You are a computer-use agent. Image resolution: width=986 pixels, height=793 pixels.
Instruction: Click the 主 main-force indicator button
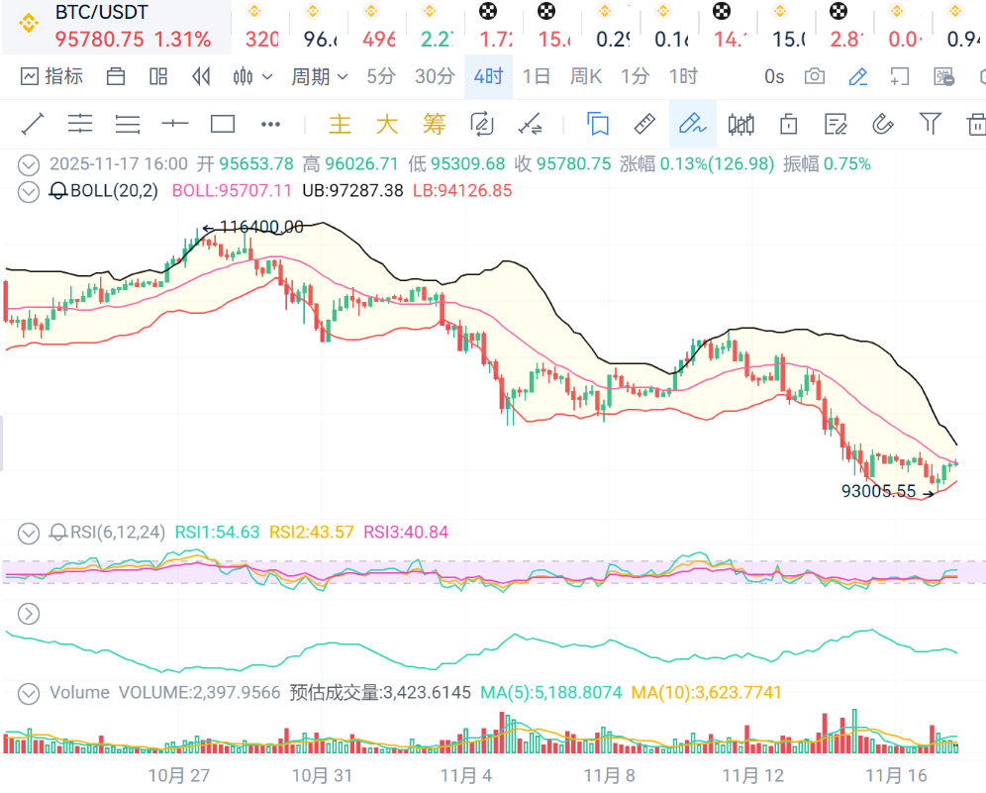coord(340,124)
